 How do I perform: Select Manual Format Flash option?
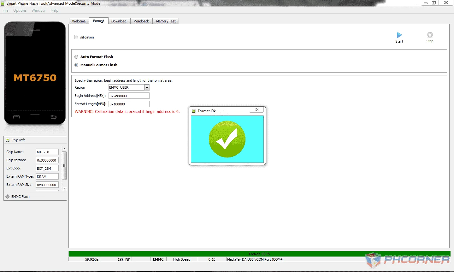(76, 65)
